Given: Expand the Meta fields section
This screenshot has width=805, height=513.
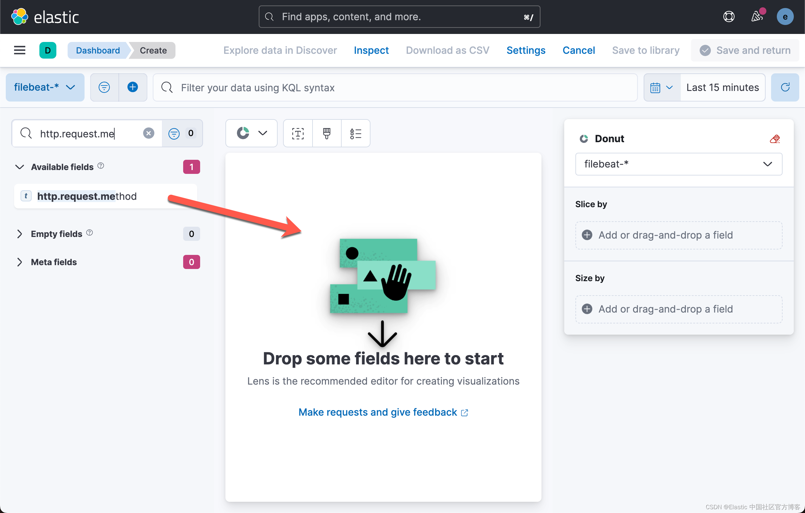Looking at the screenshot, I should (x=20, y=262).
